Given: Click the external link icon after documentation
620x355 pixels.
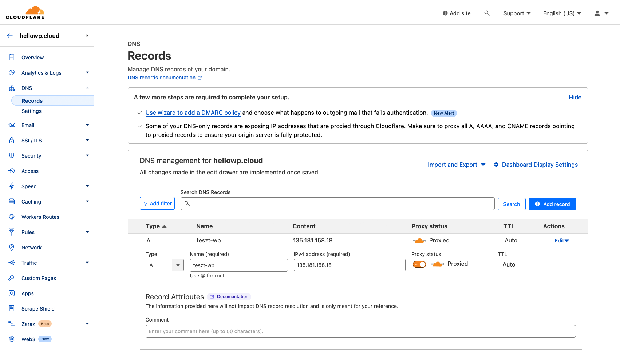Looking at the screenshot, I should pos(200,78).
